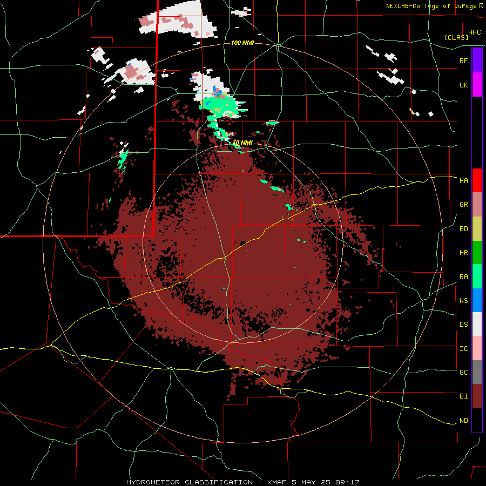486x486 pixels.
Task: Click the purple RF legend color swatch
Action: (477, 60)
